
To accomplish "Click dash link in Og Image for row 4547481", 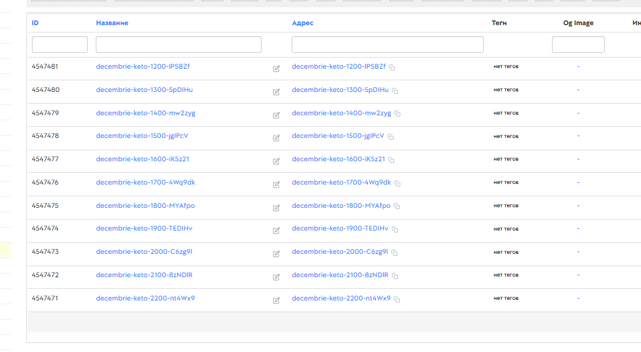I will 578,66.
